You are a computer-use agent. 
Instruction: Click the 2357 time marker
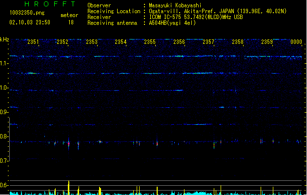coord(208,42)
